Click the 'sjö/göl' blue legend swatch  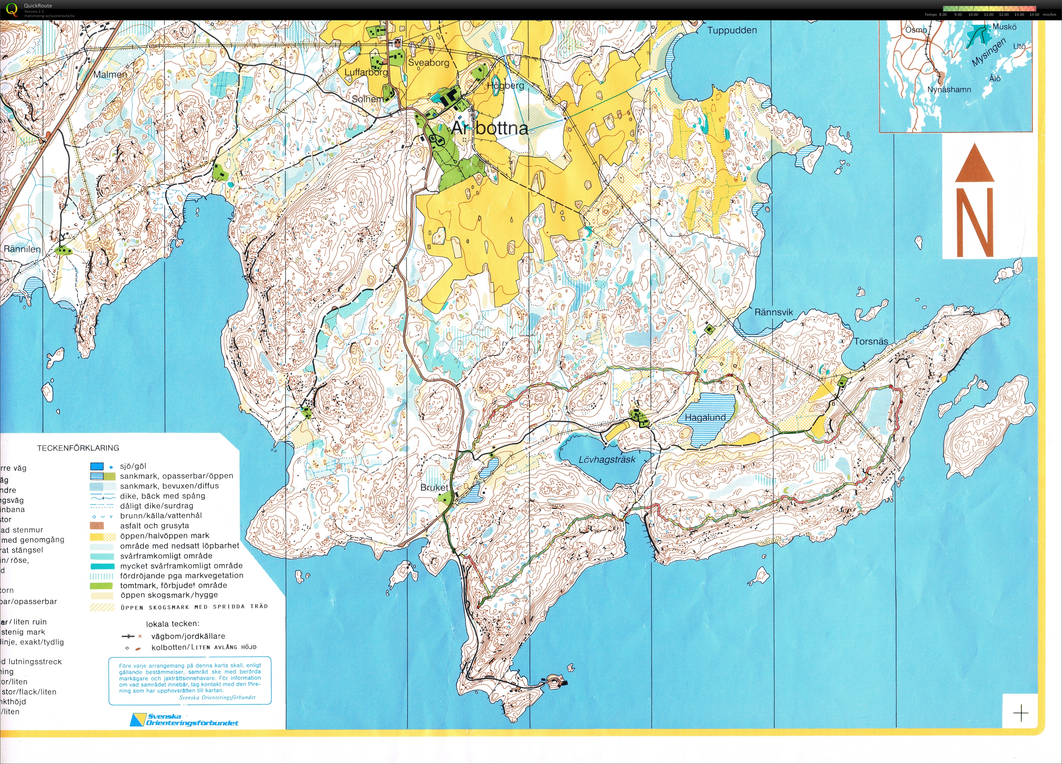[97, 467]
